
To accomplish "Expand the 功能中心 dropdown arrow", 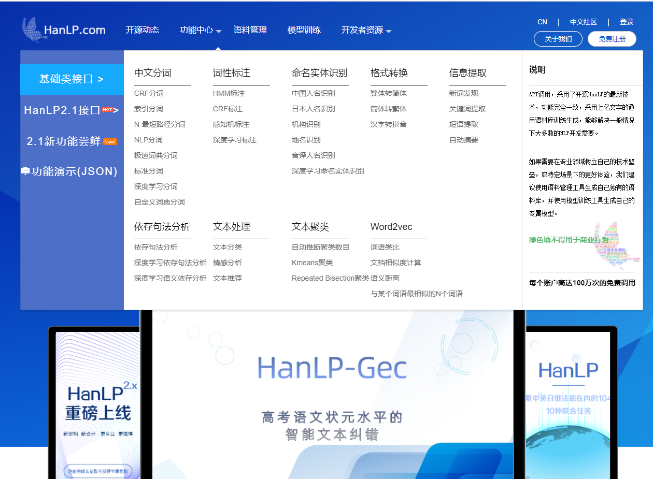I will pyautogui.click(x=219, y=31).
